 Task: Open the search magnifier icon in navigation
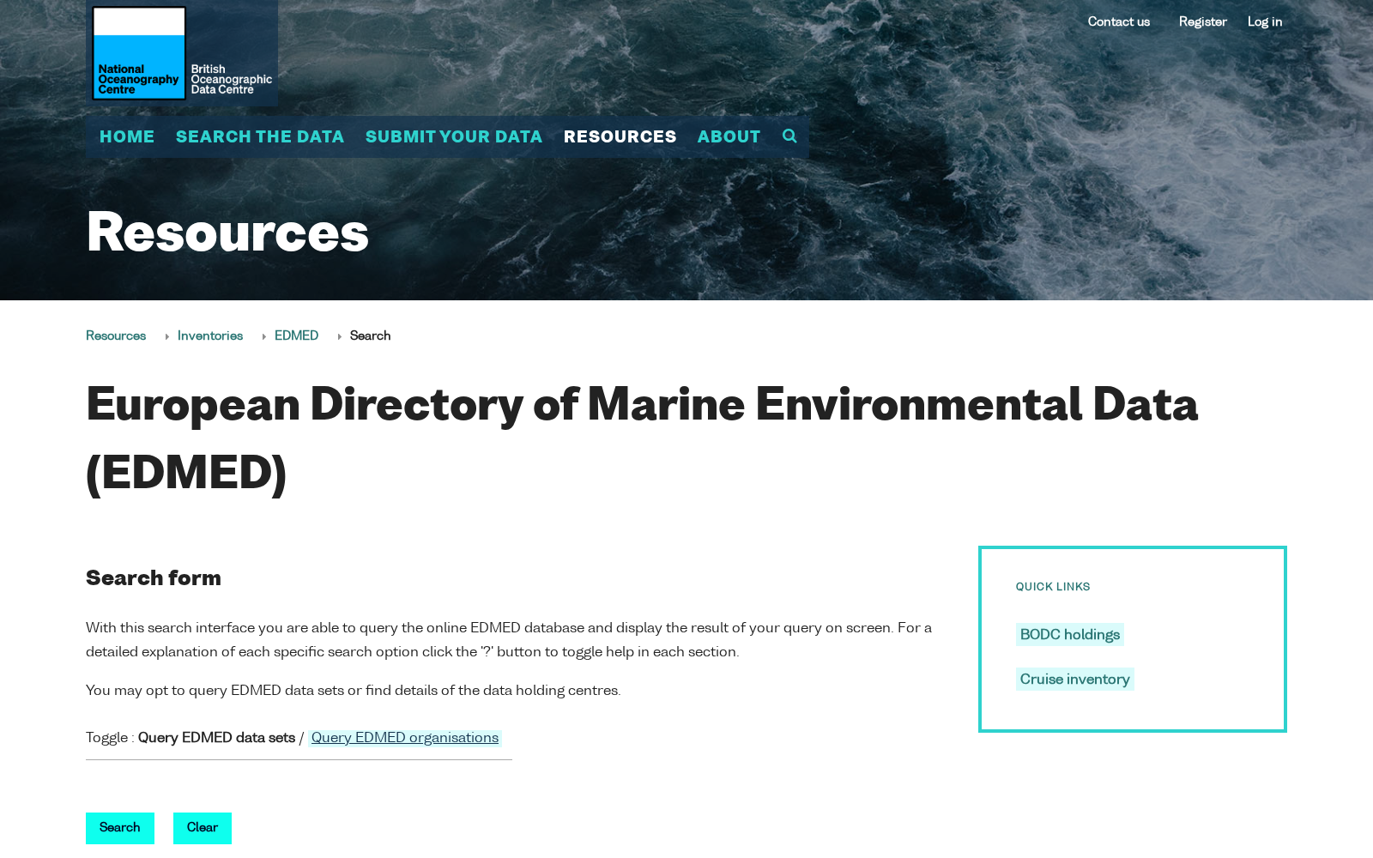click(x=789, y=136)
